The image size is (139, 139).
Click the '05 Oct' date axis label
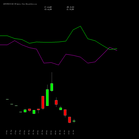(x=56, y=132)
